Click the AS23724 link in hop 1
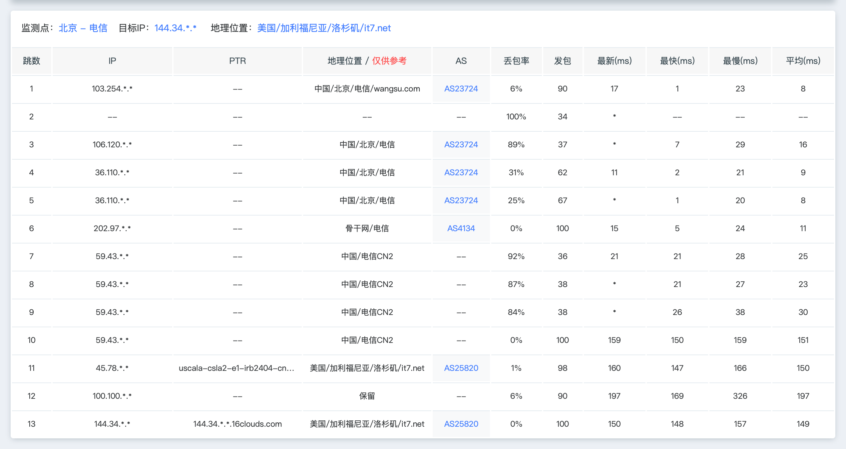The image size is (846, 449). click(x=461, y=89)
